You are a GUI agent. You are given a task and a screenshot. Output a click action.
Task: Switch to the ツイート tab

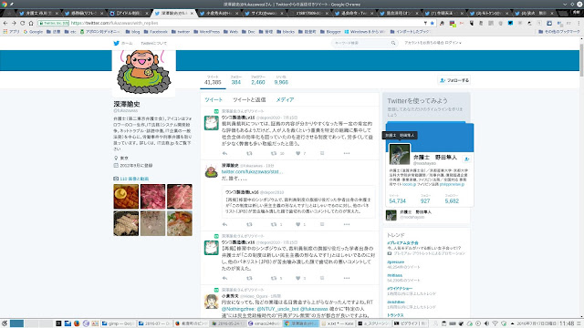[x=214, y=99]
